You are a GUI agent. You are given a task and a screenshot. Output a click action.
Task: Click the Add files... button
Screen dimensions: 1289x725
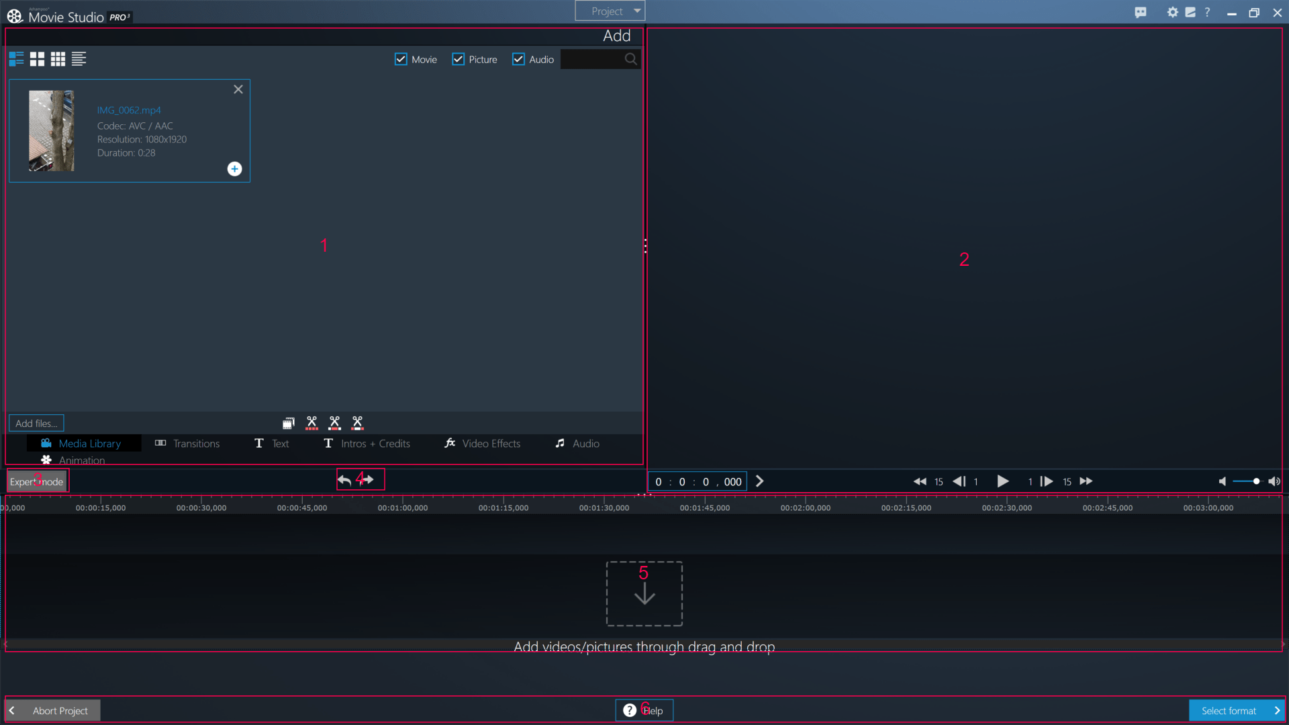[36, 423]
